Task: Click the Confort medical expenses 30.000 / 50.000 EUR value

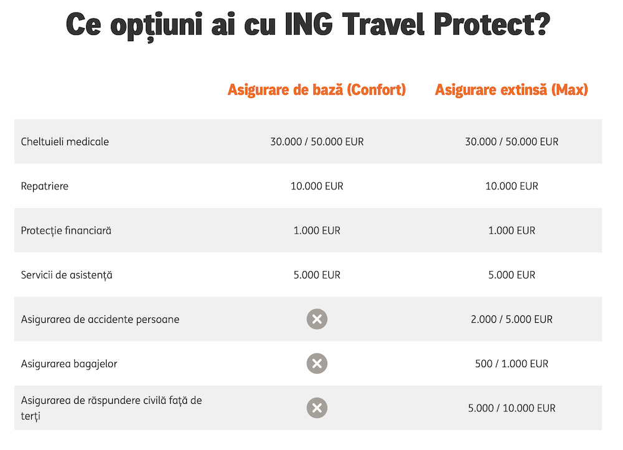Action: click(x=316, y=141)
